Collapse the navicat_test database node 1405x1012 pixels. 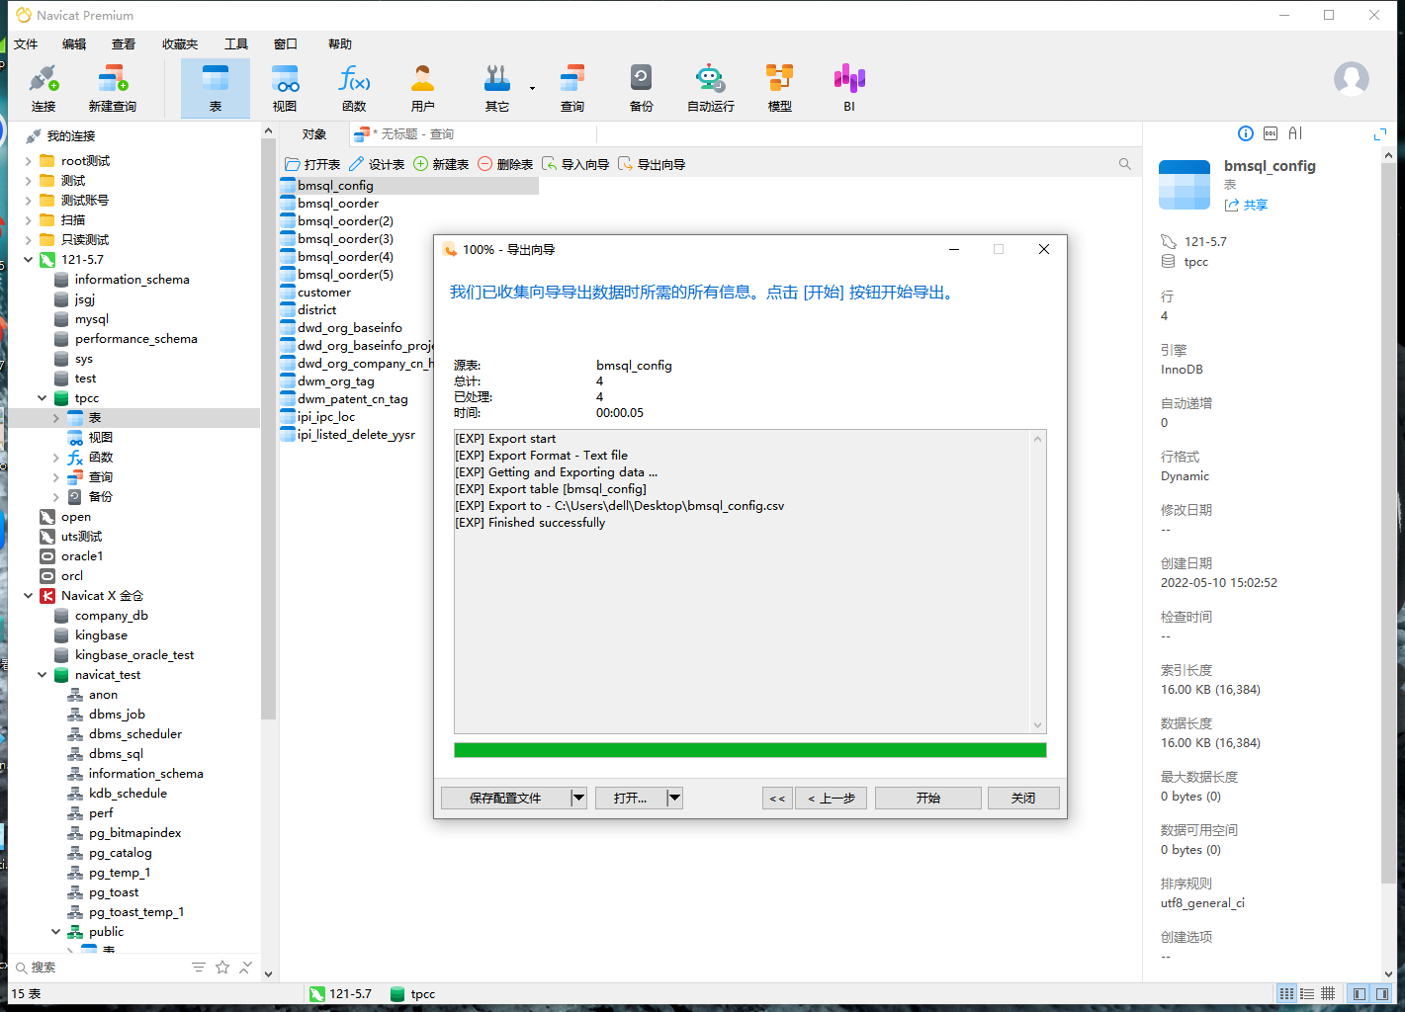(x=42, y=675)
